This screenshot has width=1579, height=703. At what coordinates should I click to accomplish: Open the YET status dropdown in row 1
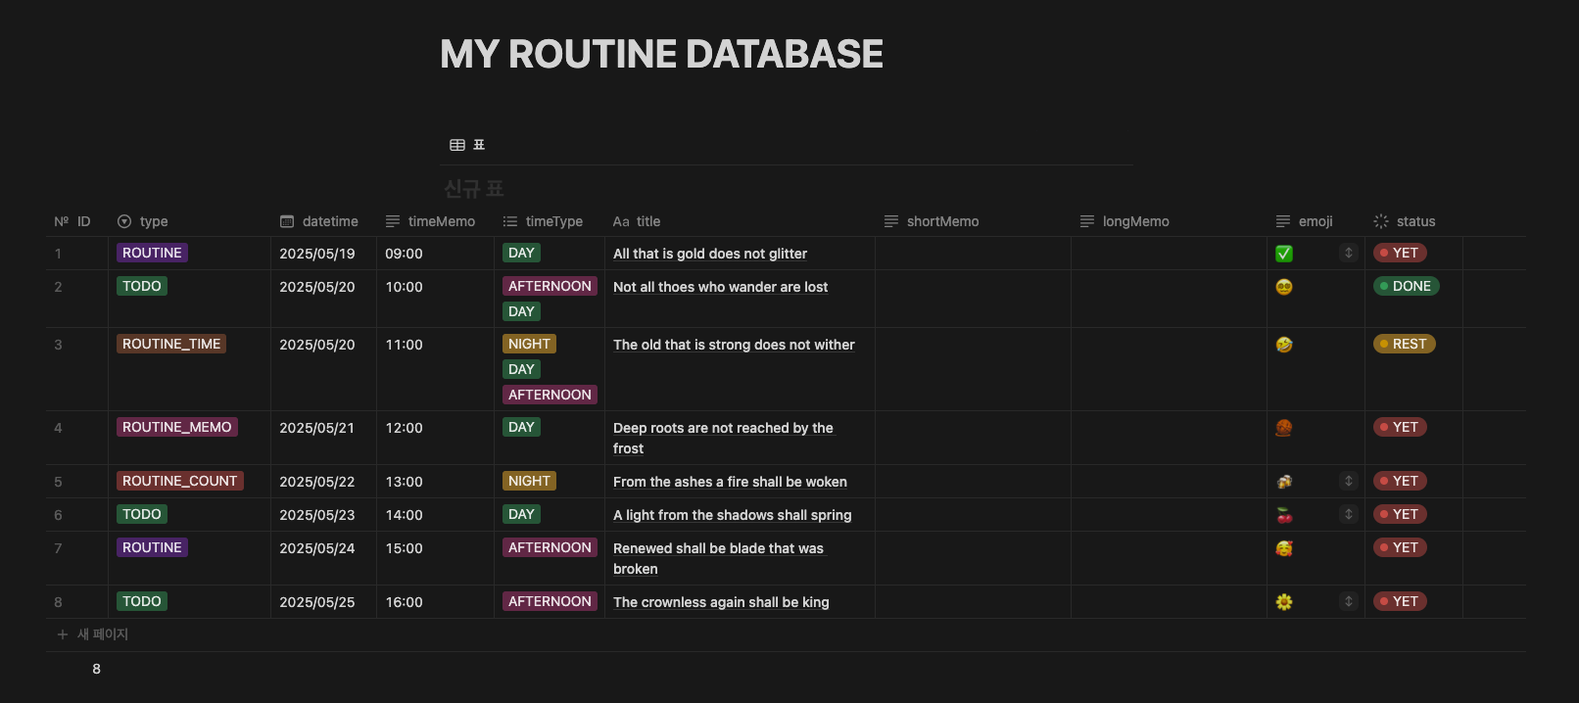(x=1400, y=253)
